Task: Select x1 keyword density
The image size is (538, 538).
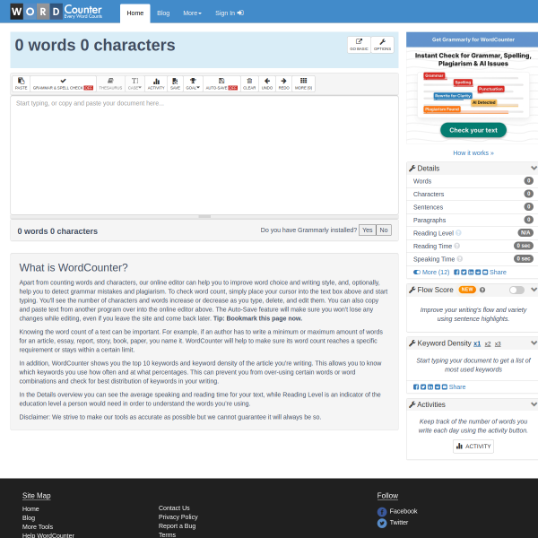Action: (x=477, y=343)
